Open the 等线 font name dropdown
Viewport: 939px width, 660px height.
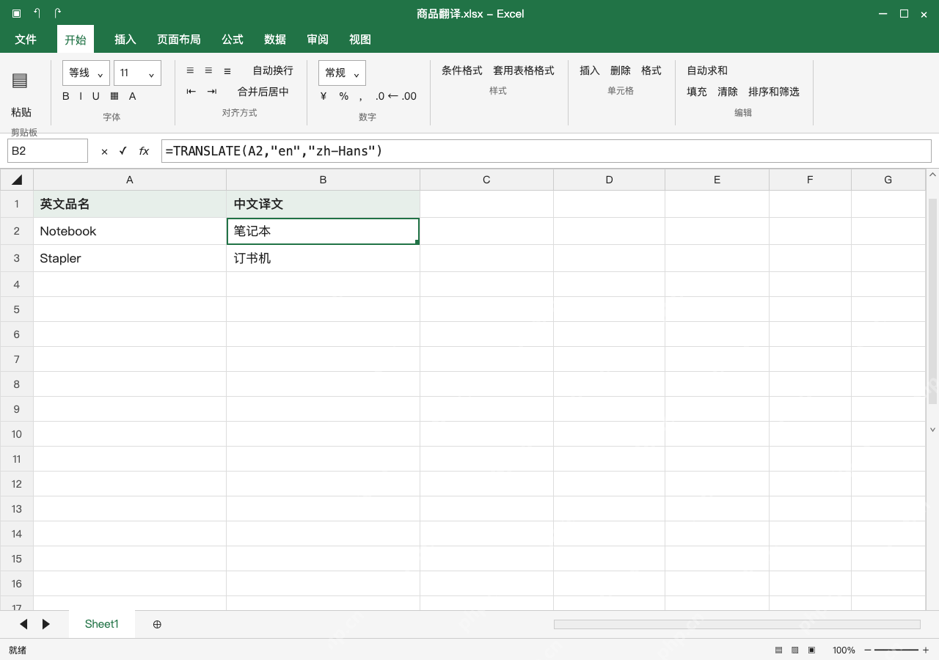[87, 73]
